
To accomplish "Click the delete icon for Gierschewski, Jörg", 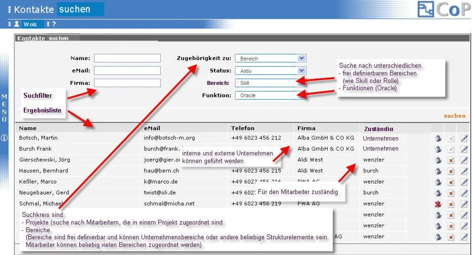I will [451, 160].
